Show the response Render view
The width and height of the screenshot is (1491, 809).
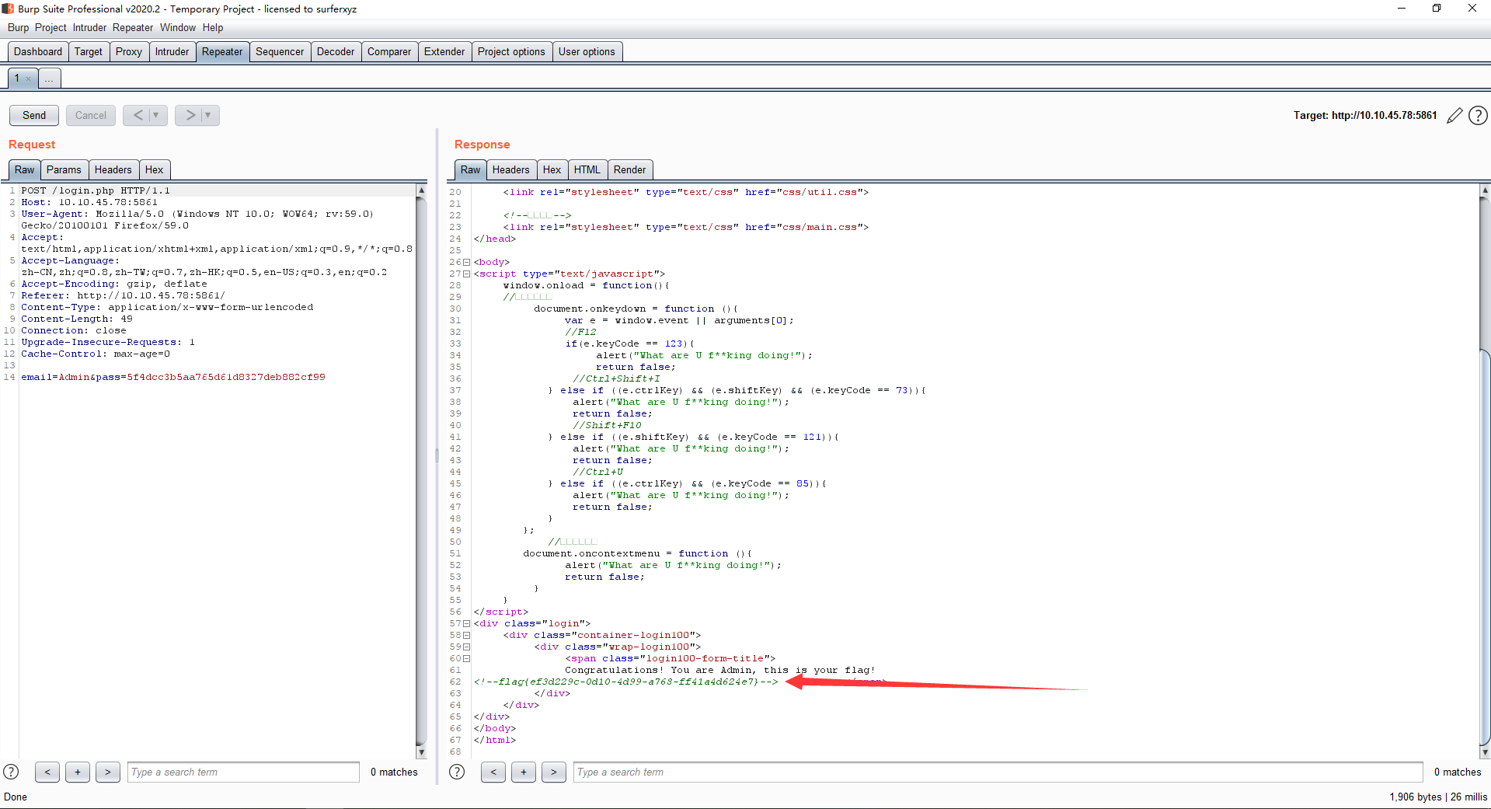(x=630, y=169)
